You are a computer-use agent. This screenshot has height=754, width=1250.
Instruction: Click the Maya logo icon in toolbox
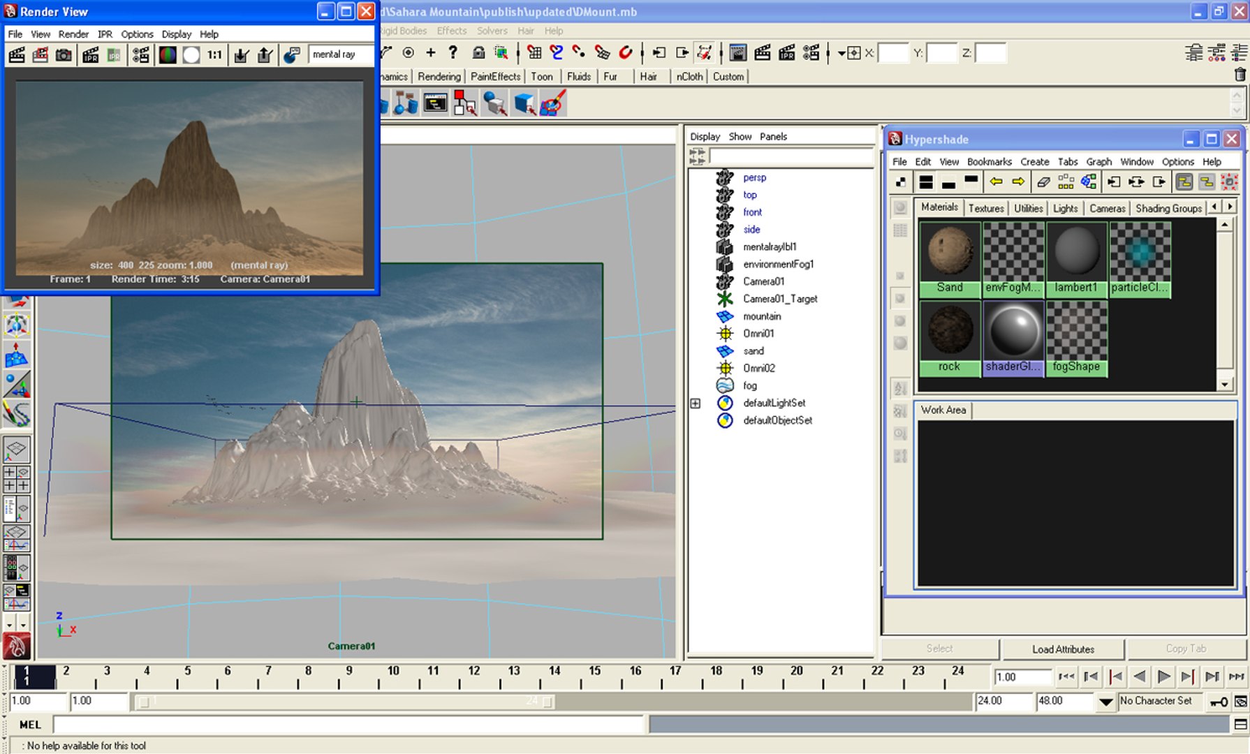pos(16,646)
